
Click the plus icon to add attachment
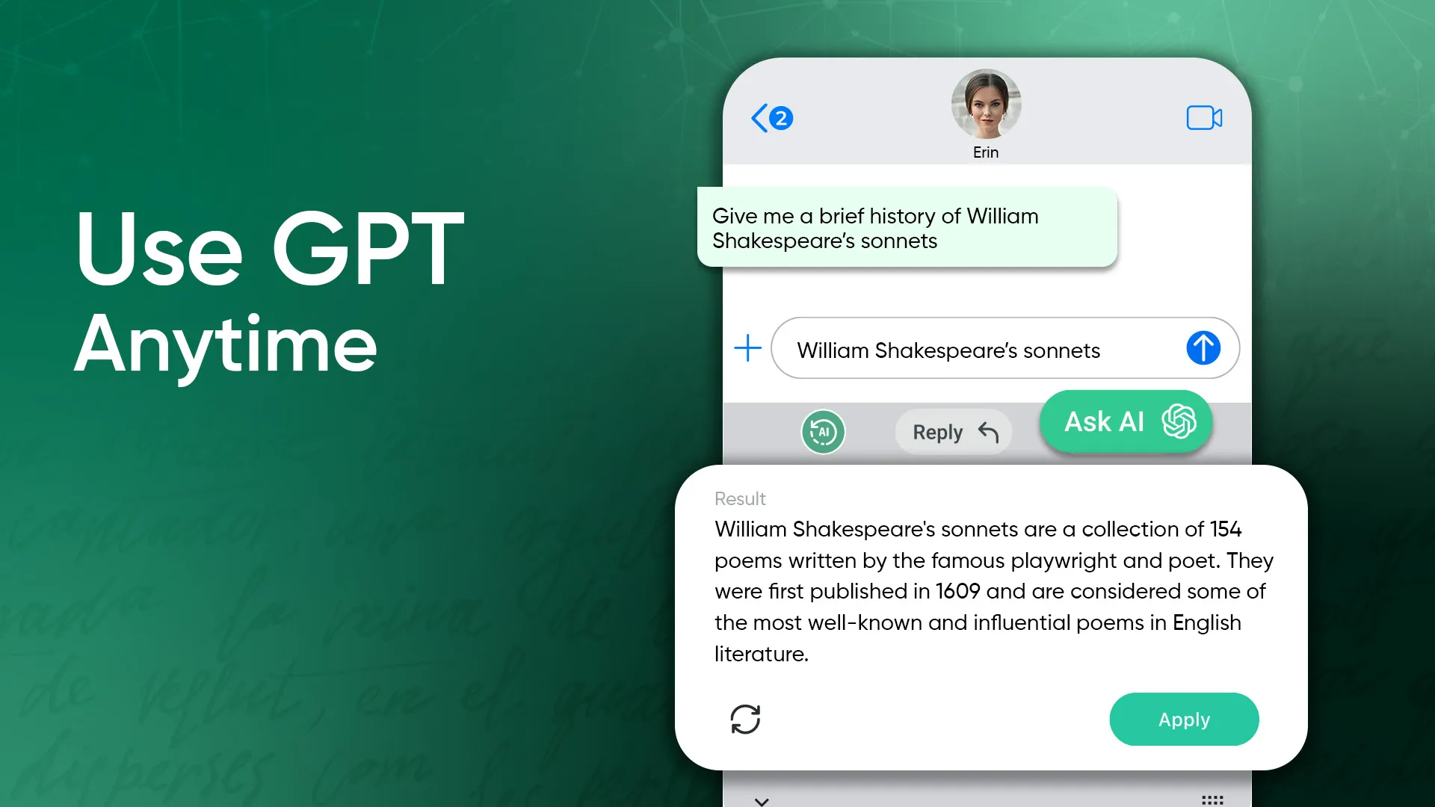(747, 350)
